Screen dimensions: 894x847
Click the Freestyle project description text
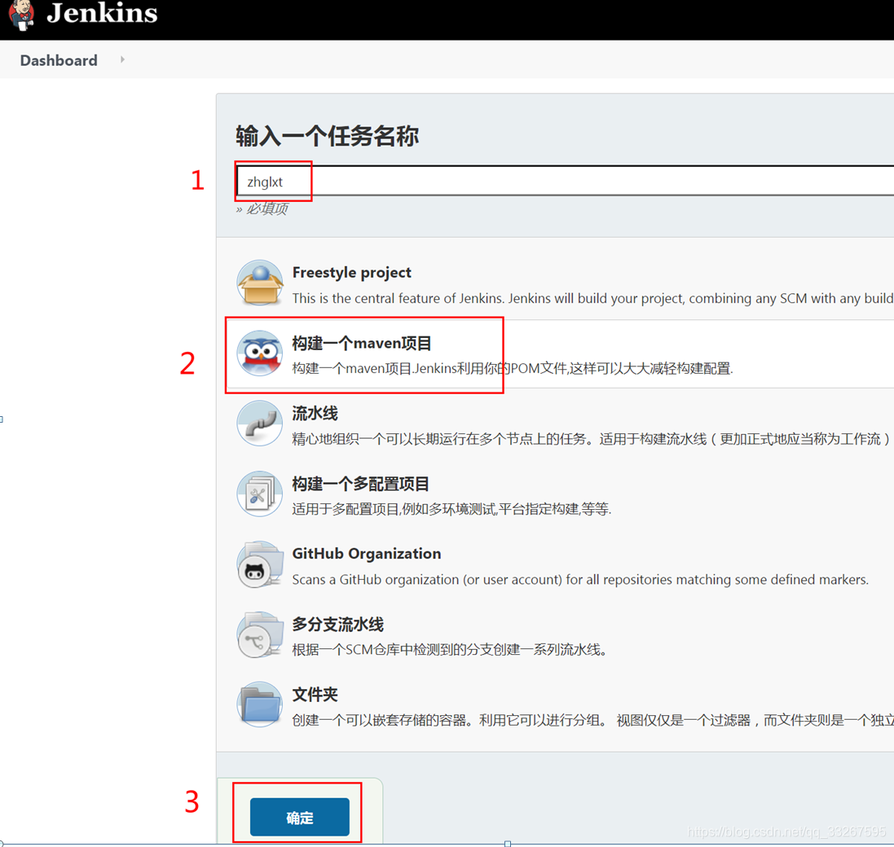click(593, 298)
